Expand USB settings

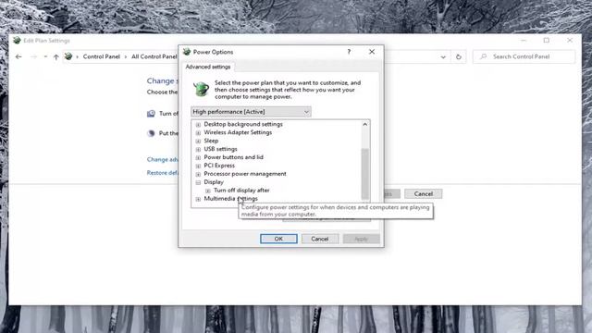click(198, 150)
